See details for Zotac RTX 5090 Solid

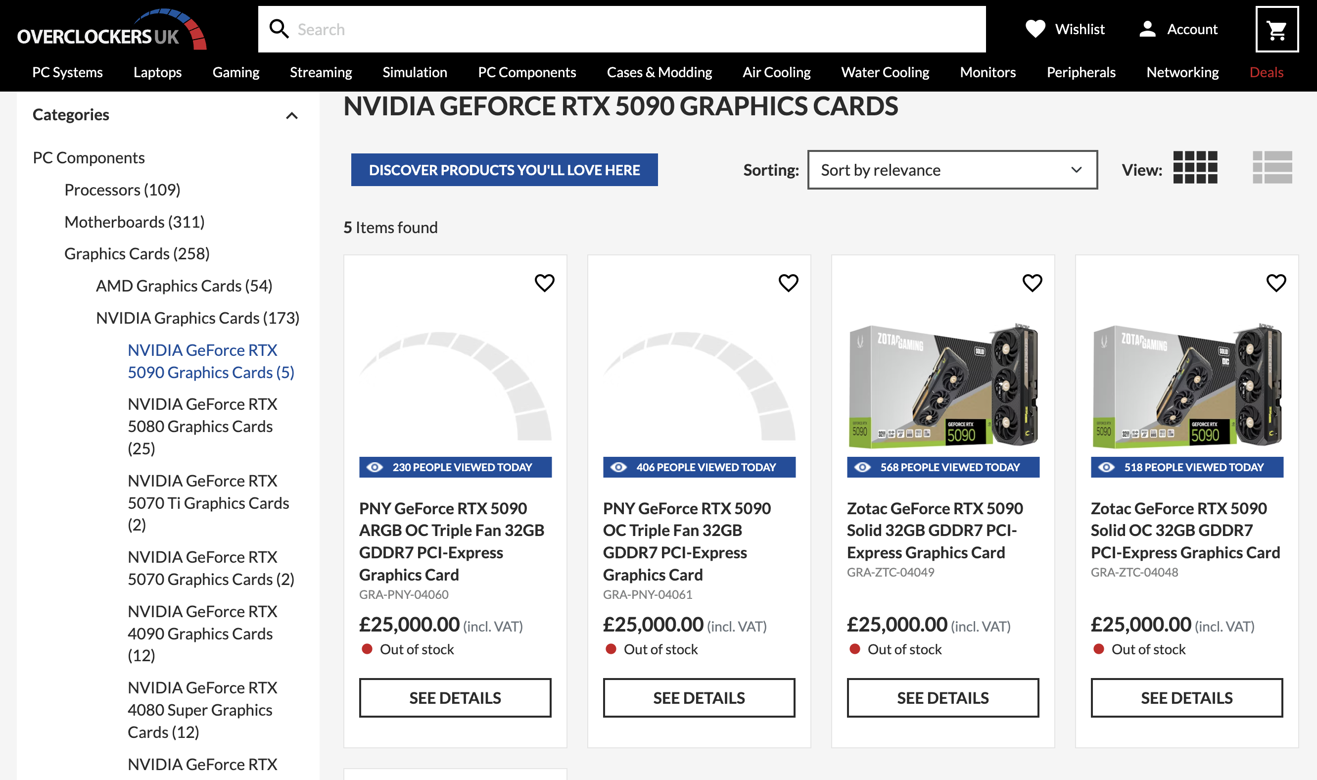(942, 697)
